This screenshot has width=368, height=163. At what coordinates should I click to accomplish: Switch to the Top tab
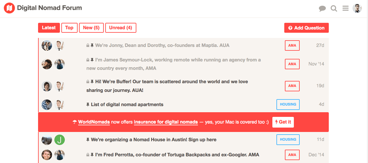coord(69,28)
